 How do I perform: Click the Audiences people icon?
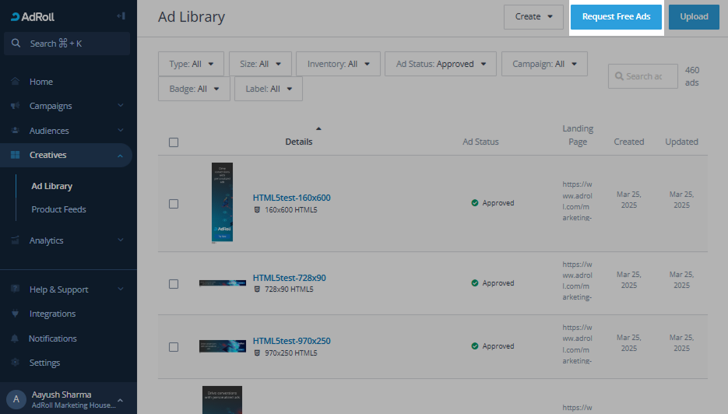[x=15, y=131]
